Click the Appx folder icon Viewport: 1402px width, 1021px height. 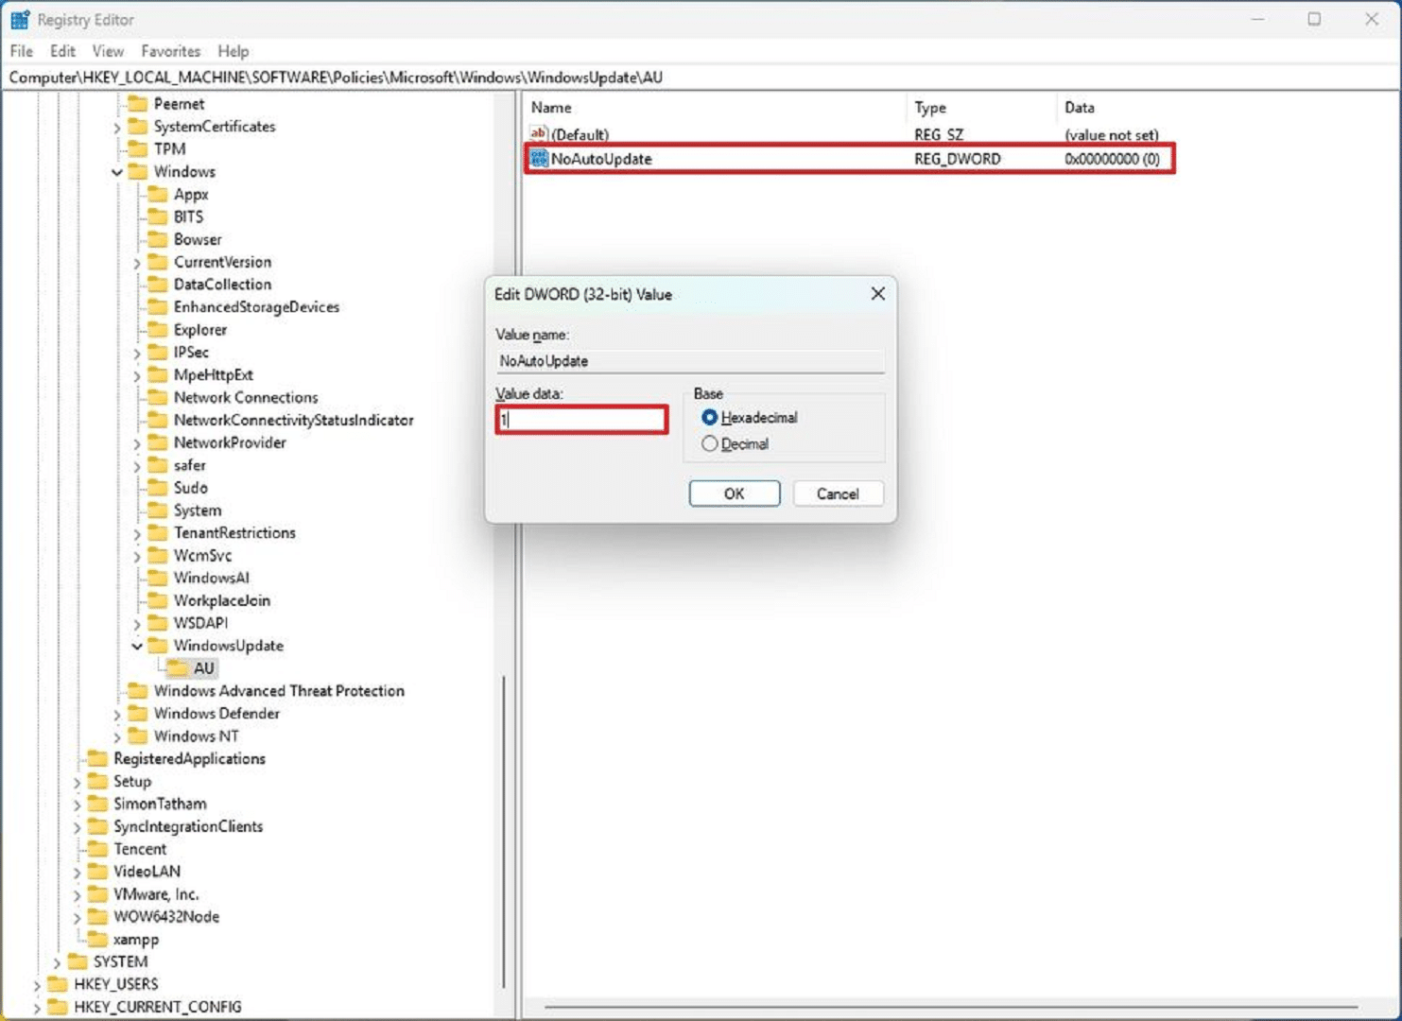point(158,194)
